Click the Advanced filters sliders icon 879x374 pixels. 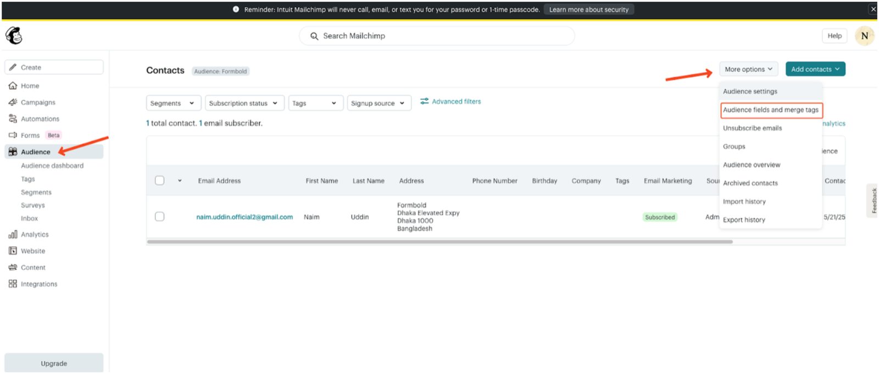click(x=424, y=101)
